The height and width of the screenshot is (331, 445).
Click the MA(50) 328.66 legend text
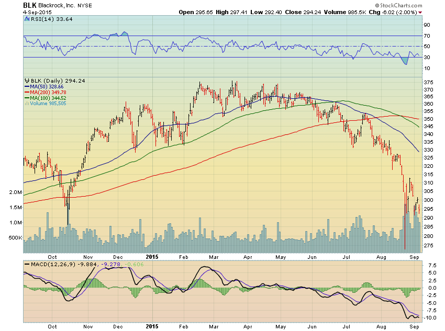click(47, 87)
